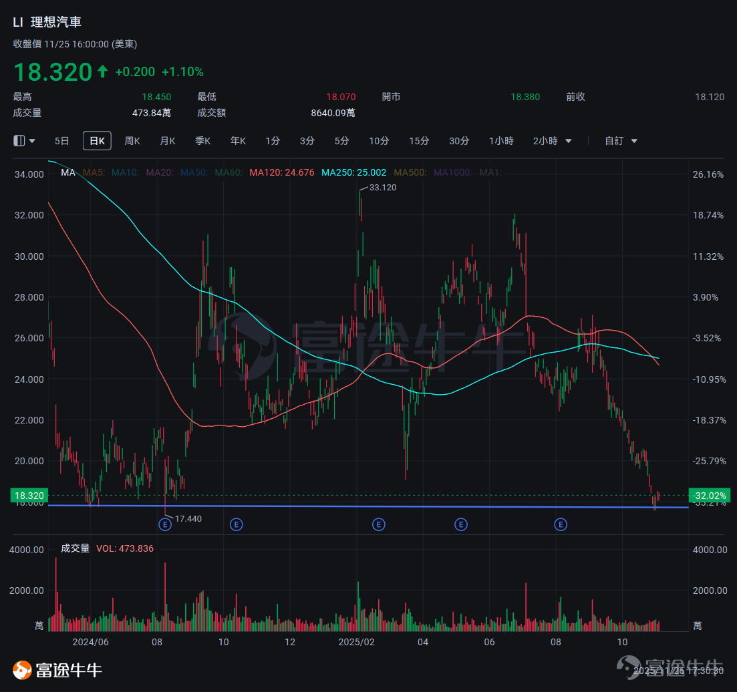The image size is (737, 692).
Task: Click the earnings marker near 2025/02
Action: pos(378,524)
